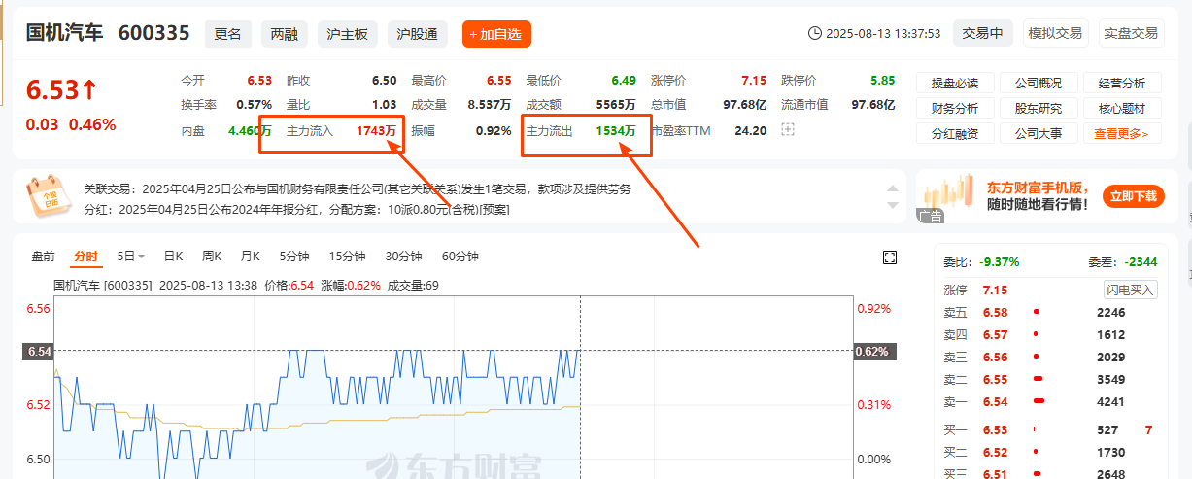Click the clock icon before the timestamp

pos(815,33)
